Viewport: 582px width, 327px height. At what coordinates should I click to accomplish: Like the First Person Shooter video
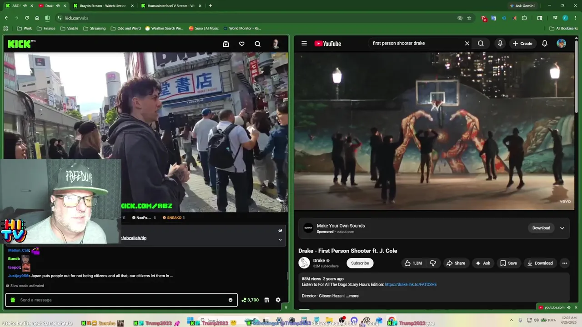click(x=413, y=263)
